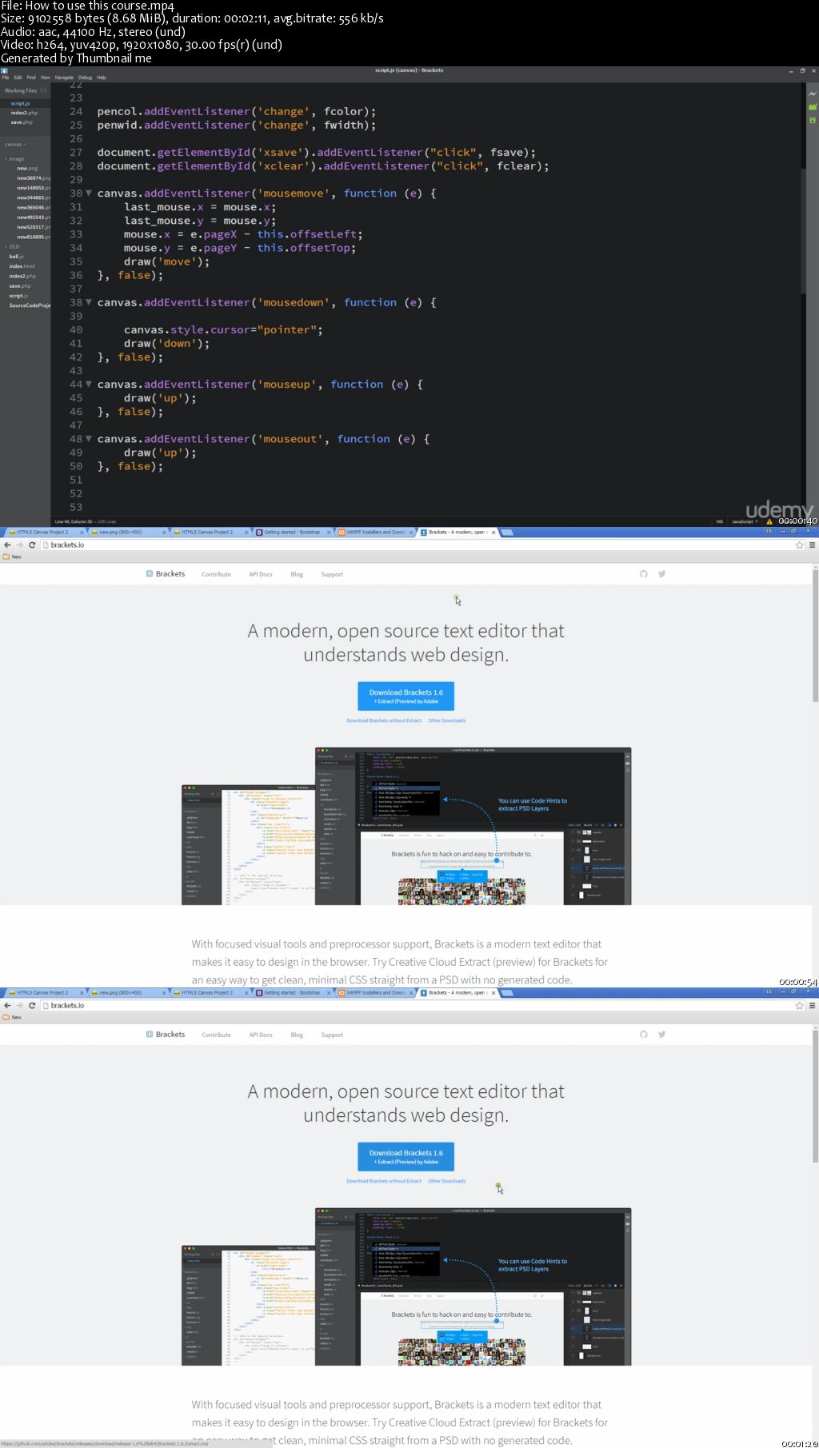This screenshot has height=1448, width=819.
Task: Bookmark the page with the star in 00:00:54 frame
Action: click(x=799, y=544)
